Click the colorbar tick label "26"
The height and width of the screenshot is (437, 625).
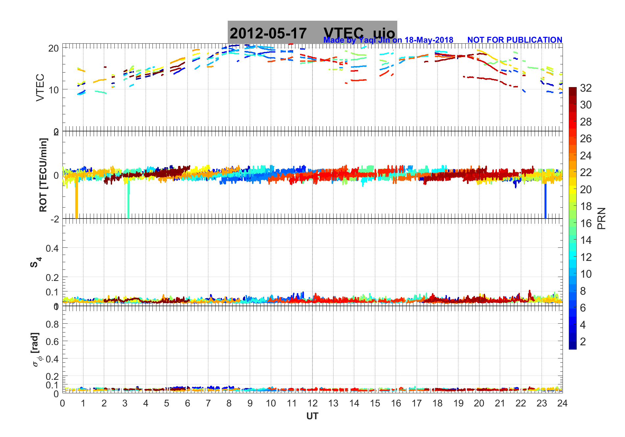point(586,139)
